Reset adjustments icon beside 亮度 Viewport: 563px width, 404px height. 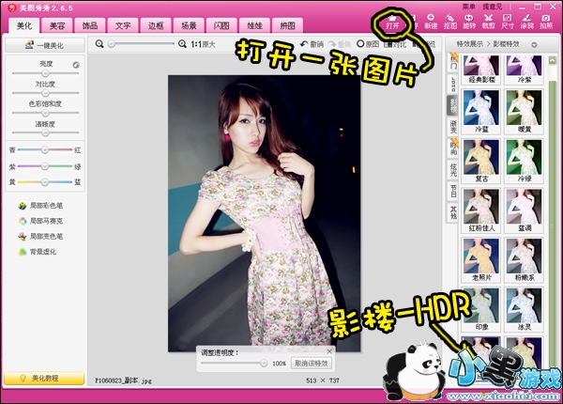tap(76, 65)
